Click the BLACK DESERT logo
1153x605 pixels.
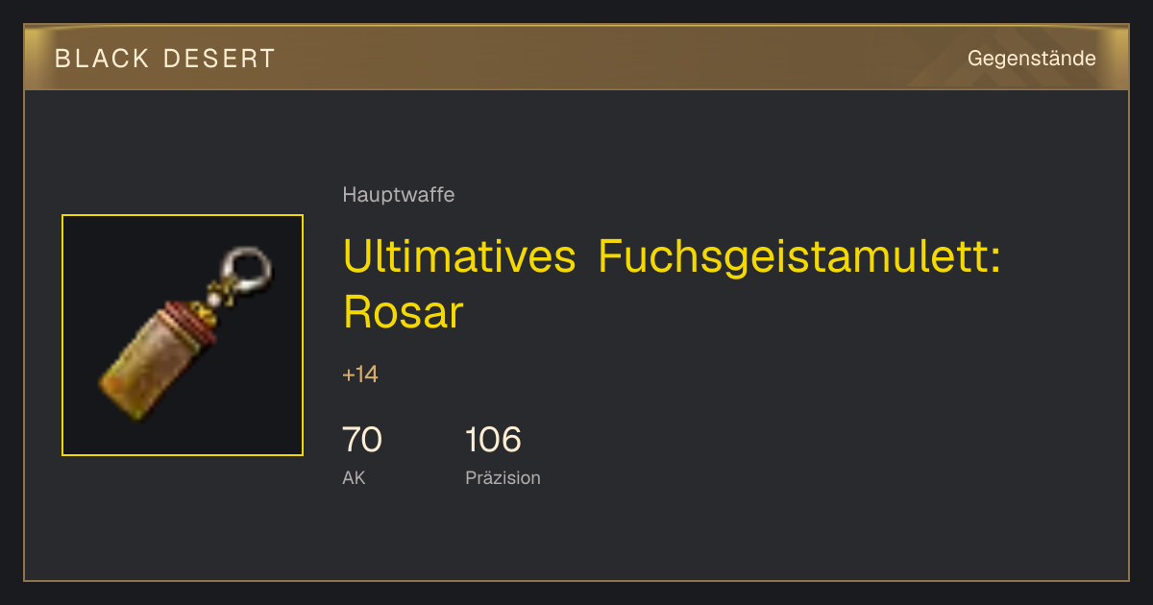[165, 59]
